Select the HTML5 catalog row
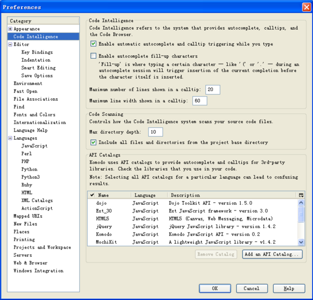 point(192,218)
